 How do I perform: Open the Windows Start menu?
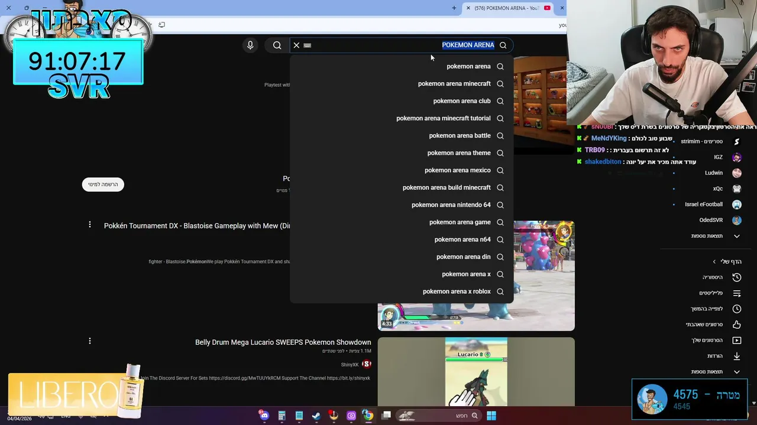click(x=491, y=416)
